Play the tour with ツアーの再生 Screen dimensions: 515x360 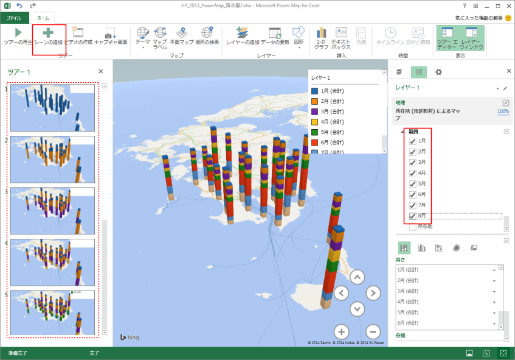point(18,37)
